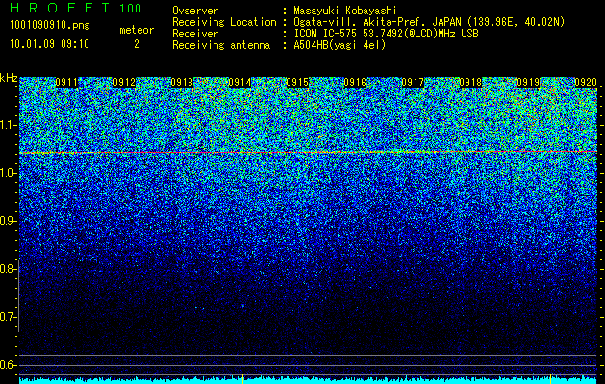605x384 pixels.
Task: Click the 0.9 frequency axis label
Action: (9, 221)
